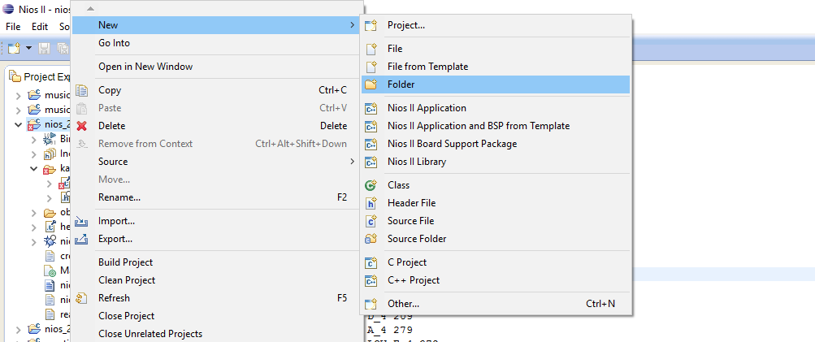Expand the obj folder node
Screen dimensions: 815x342
pyautogui.click(x=34, y=213)
